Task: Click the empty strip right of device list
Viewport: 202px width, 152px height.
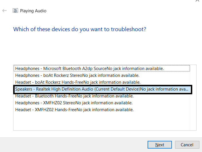Action: click(x=193, y=98)
